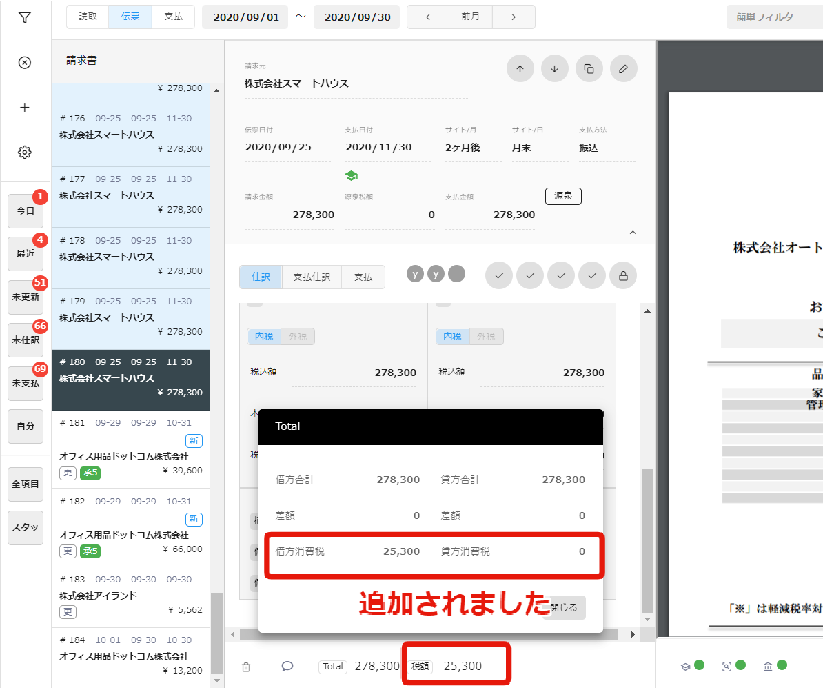Image resolution: width=823 pixels, height=688 pixels.
Task: Go to next period with right chevron
Action: coord(514,17)
